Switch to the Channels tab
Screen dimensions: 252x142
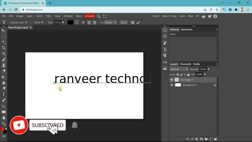(x=185, y=64)
